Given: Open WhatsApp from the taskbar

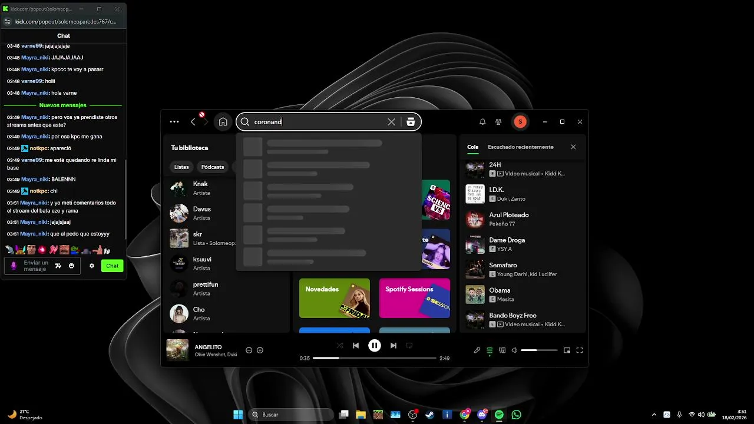Looking at the screenshot, I should (x=517, y=415).
